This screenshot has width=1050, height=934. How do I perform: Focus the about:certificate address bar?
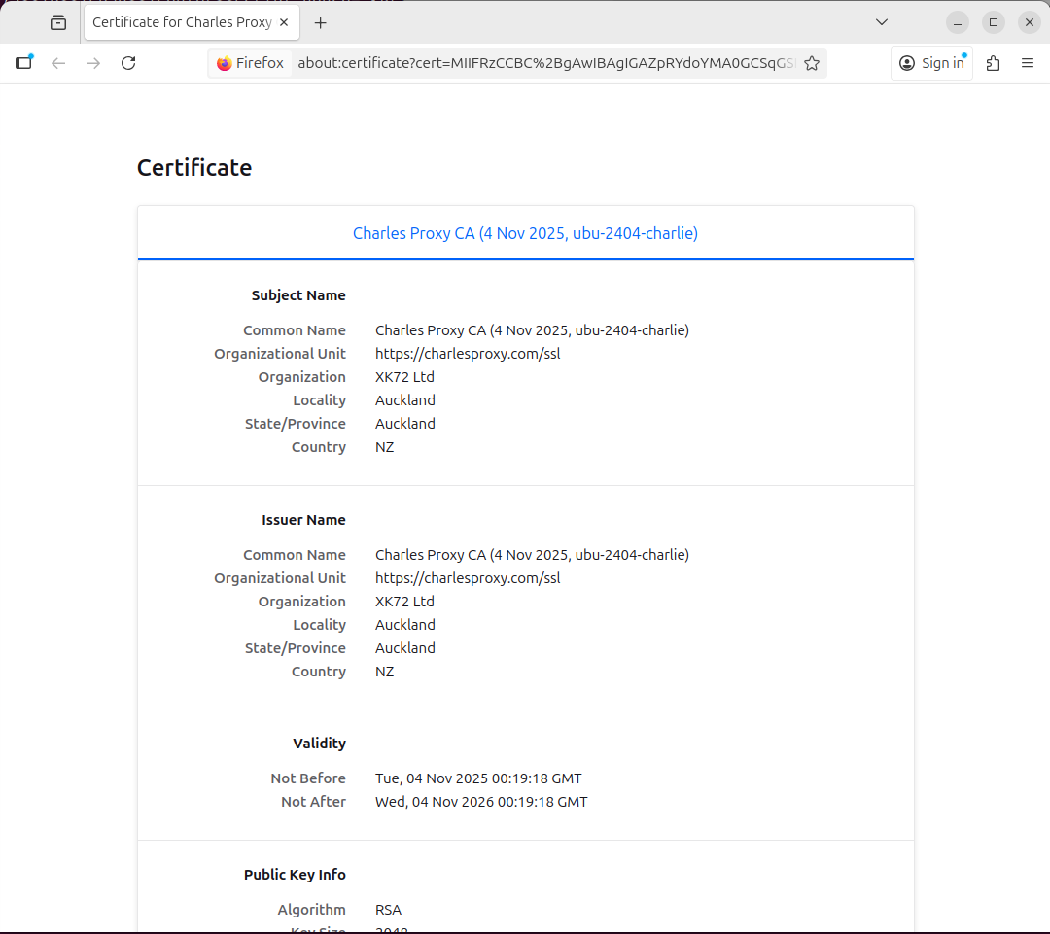point(544,63)
